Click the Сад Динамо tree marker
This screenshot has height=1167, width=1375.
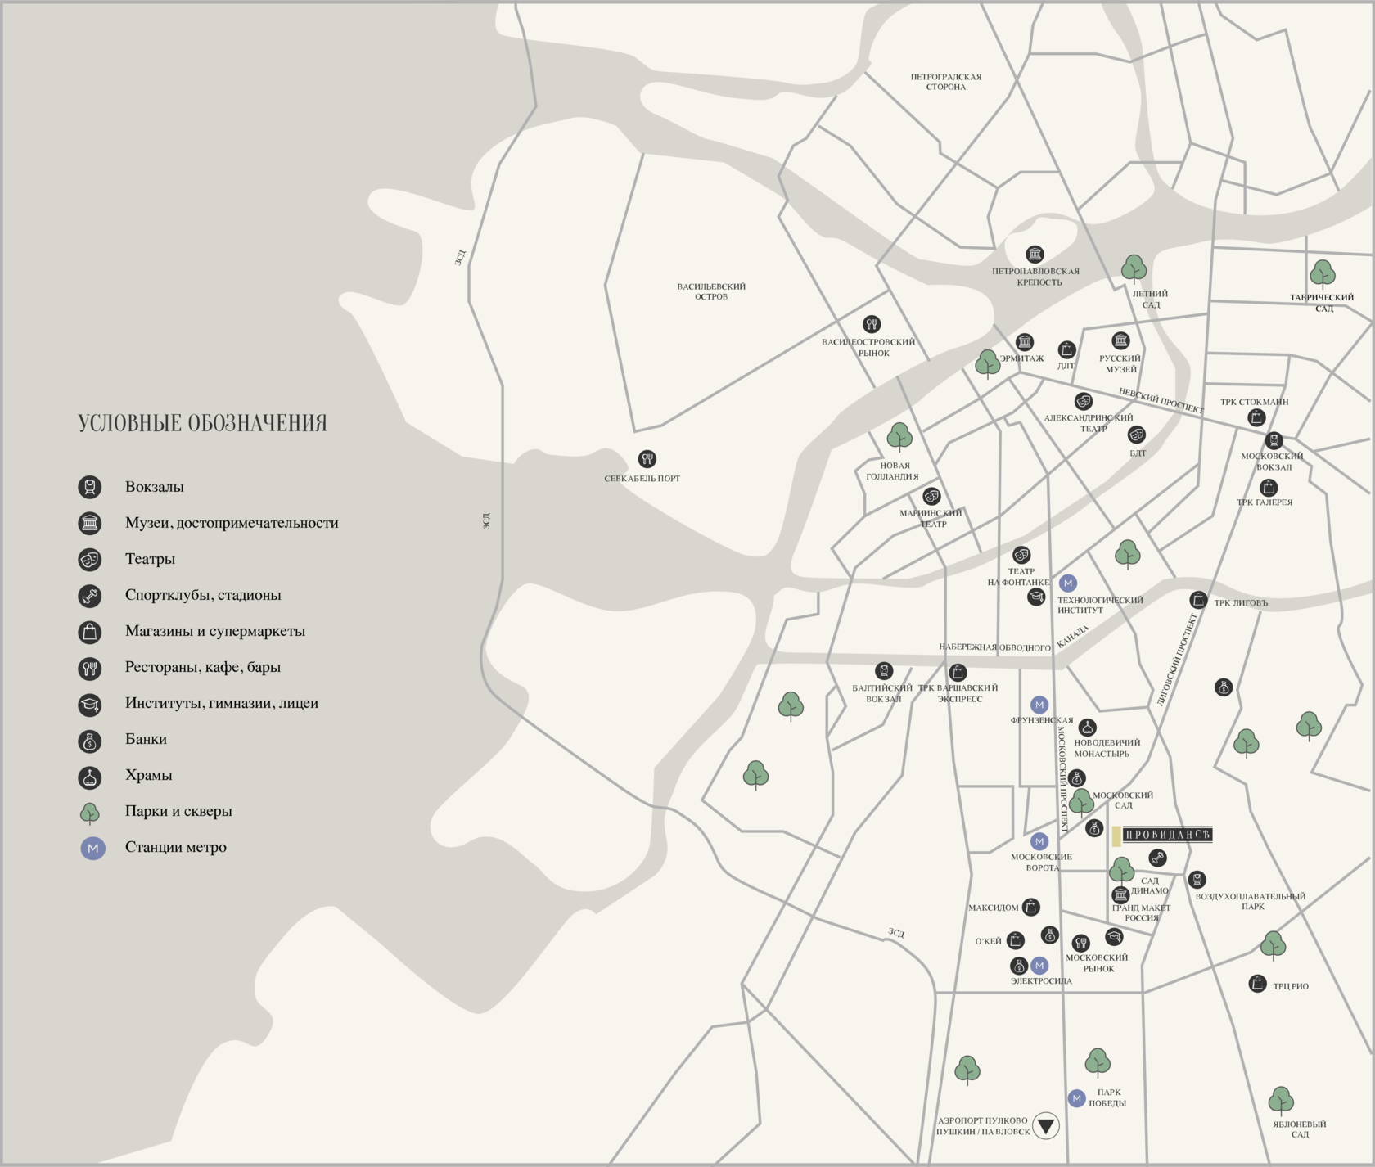coord(1121,871)
